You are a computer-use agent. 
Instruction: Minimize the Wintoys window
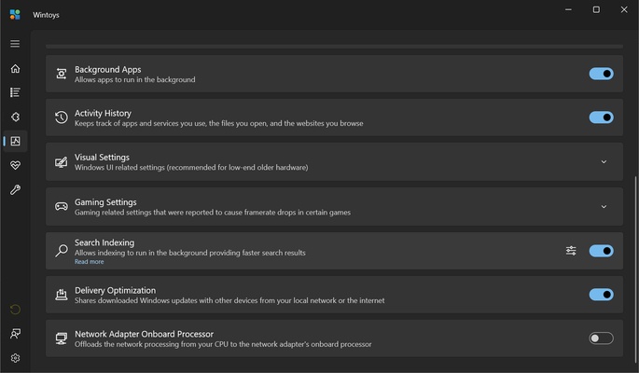(x=568, y=9)
